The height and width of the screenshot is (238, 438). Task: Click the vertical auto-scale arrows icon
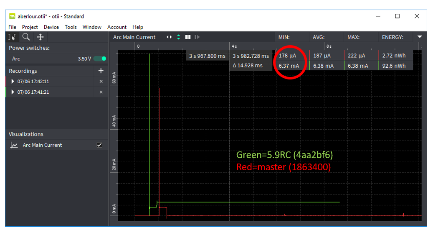coord(178,37)
